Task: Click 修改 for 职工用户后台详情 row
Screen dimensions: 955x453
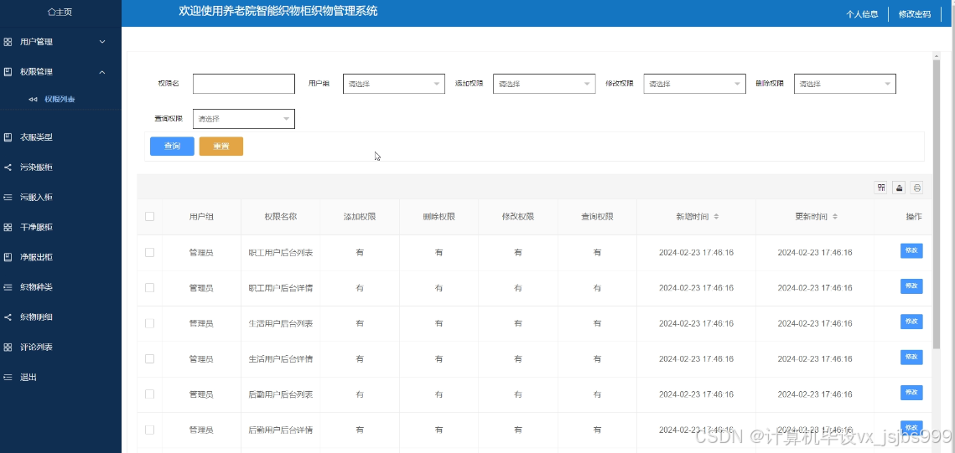Action: point(911,286)
